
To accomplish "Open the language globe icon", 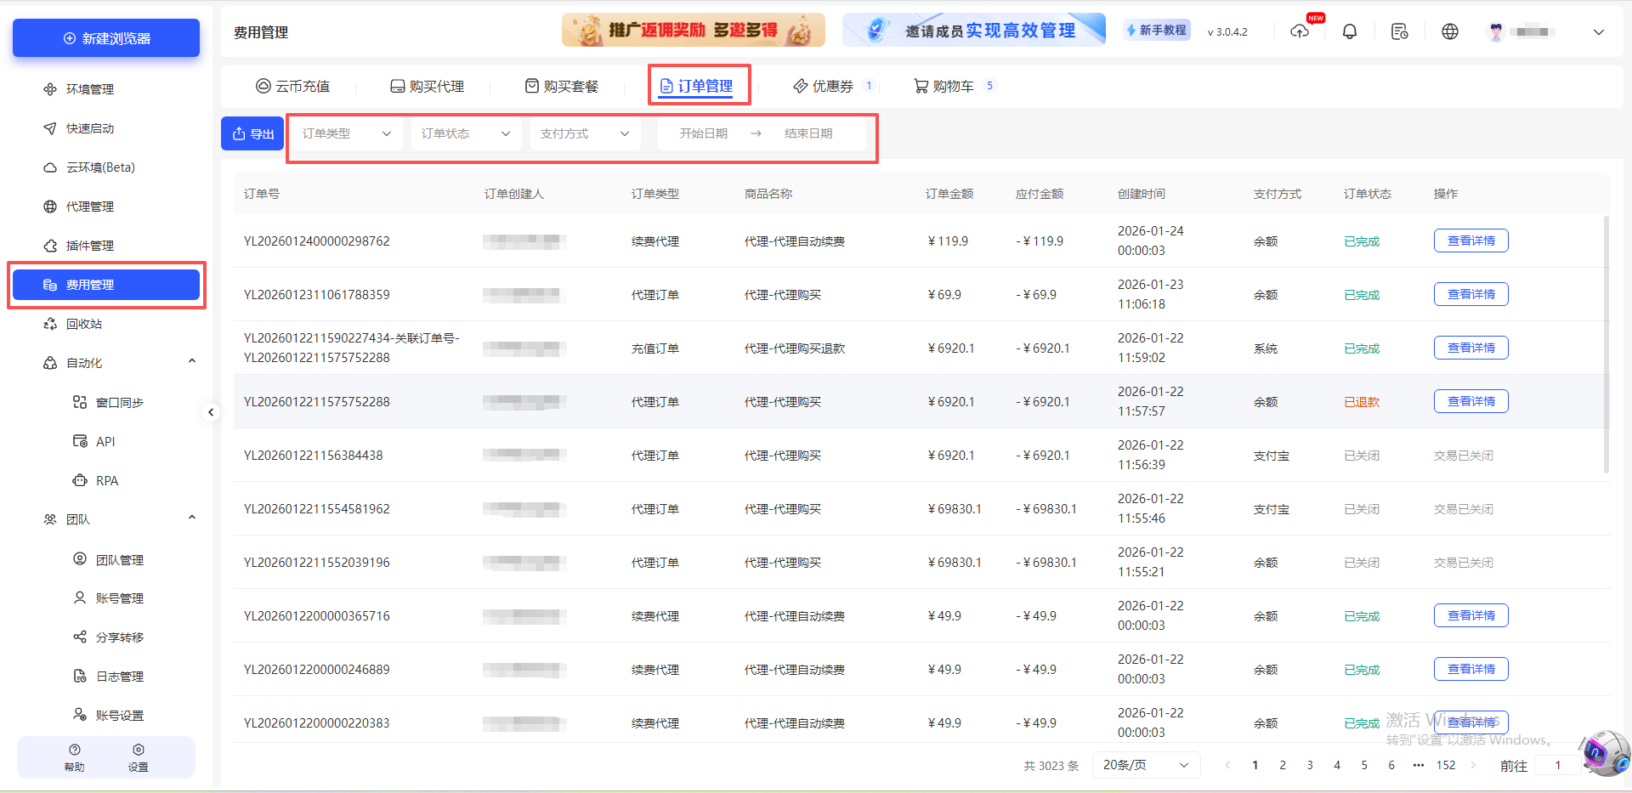I will pyautogui.click(x=1449, y=31).
